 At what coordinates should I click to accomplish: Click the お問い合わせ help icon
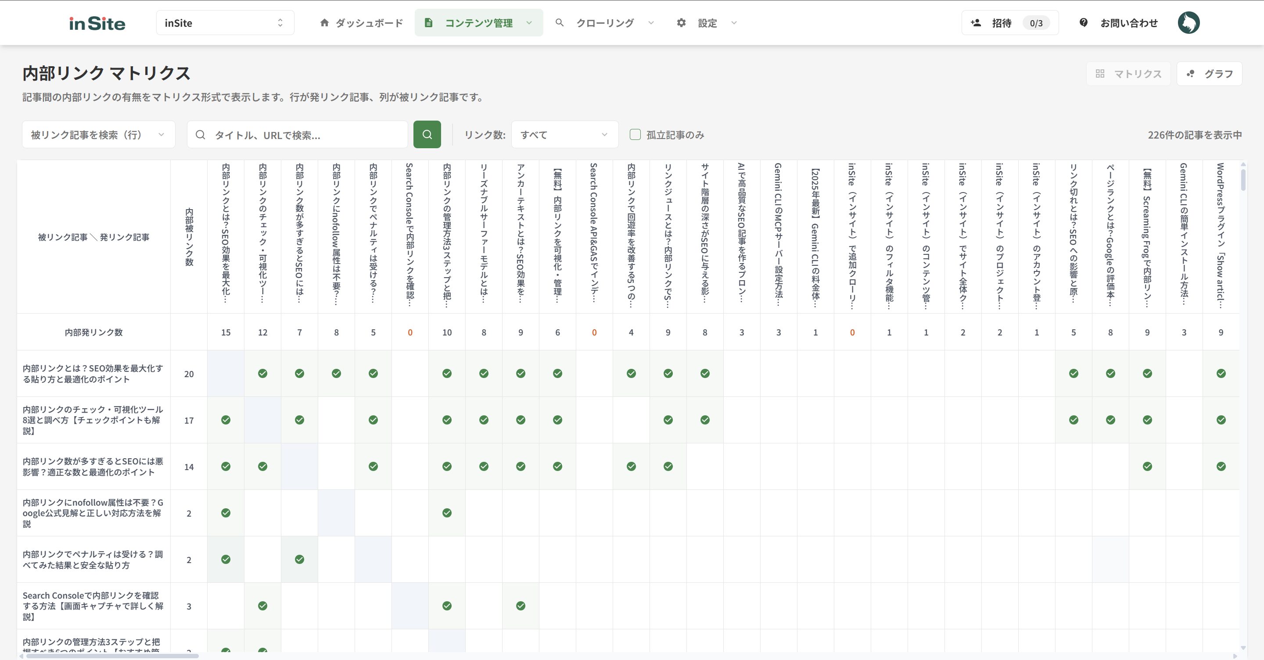1084,22
